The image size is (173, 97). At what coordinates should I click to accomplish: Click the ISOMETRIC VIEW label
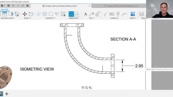pos(37,69)
